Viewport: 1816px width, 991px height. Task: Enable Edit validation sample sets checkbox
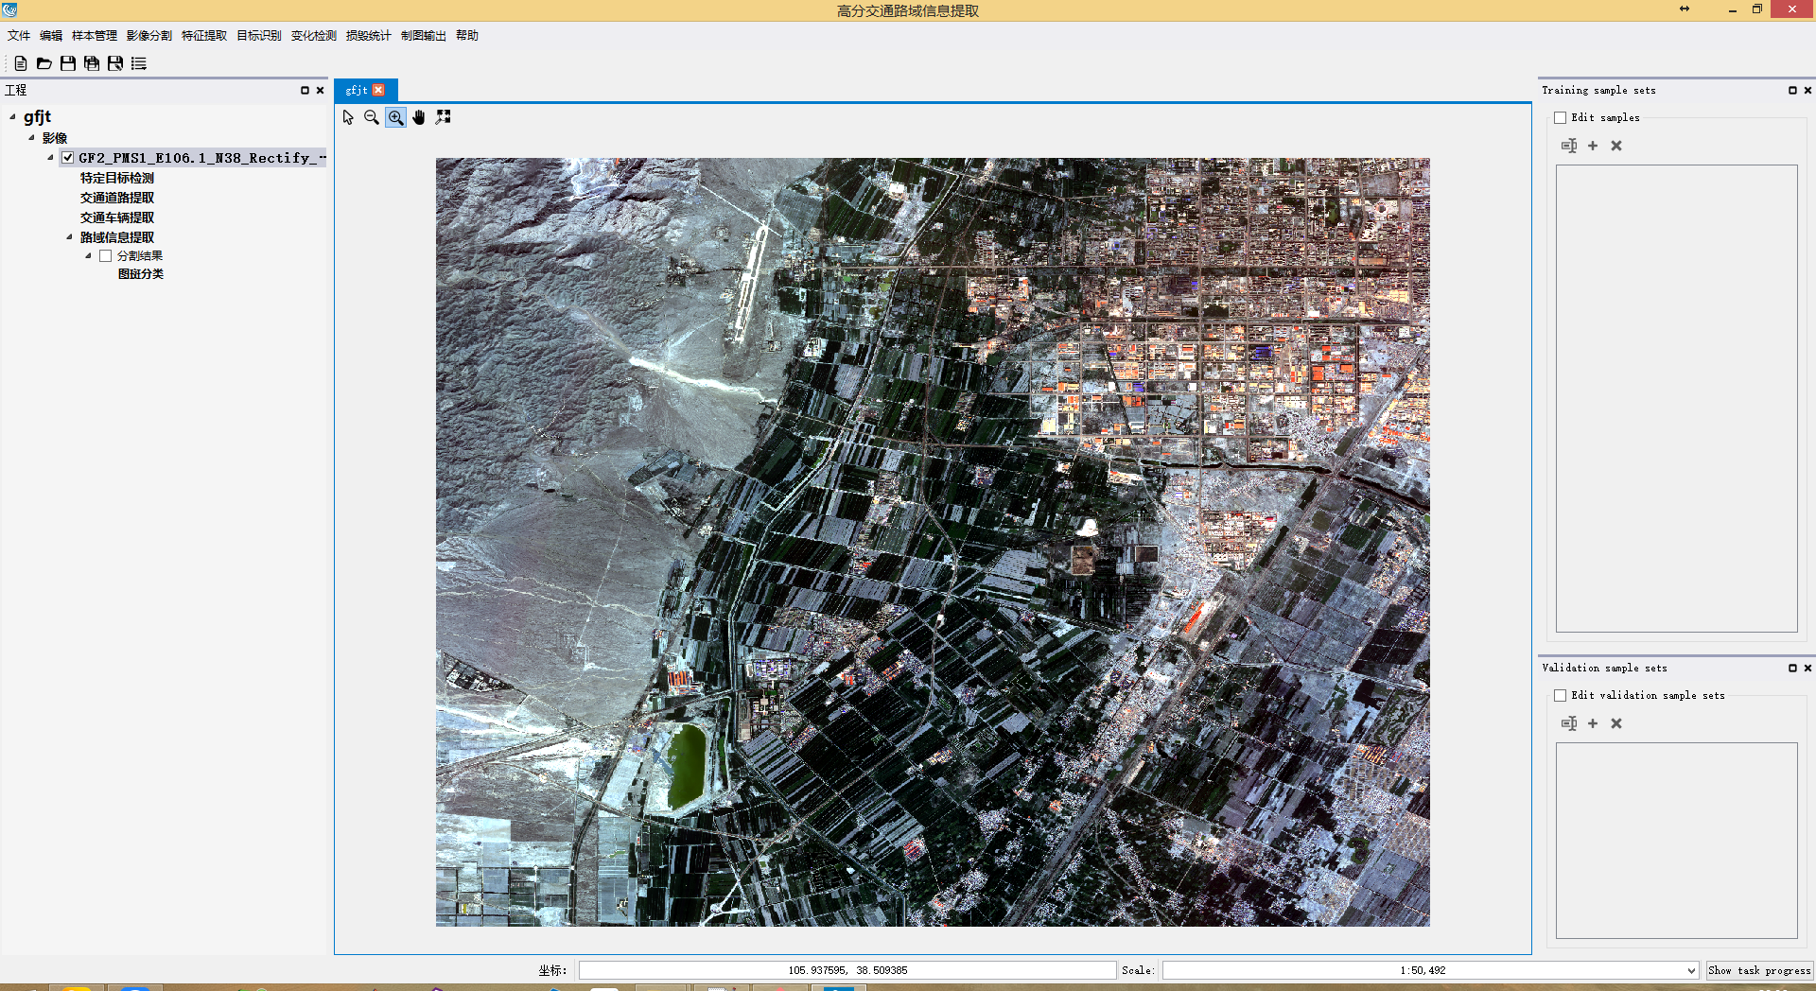(1561, 696)
